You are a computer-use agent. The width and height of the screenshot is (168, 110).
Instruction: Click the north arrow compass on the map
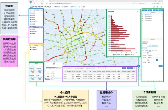[47, 12]
